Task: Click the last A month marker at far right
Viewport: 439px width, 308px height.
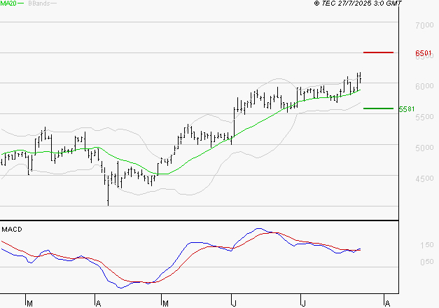Action: (386, 303)
